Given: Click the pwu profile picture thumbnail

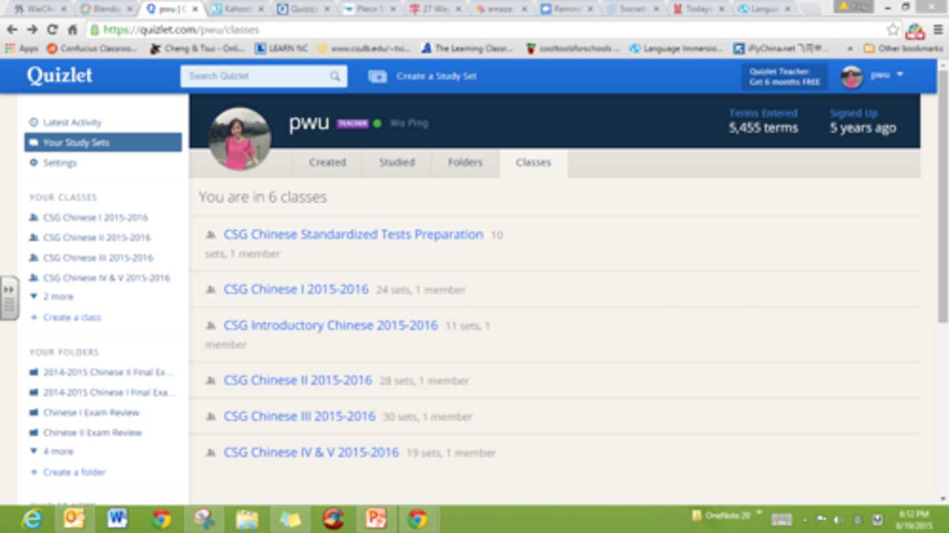Looking at the screenshot, I should pos(851,76).
